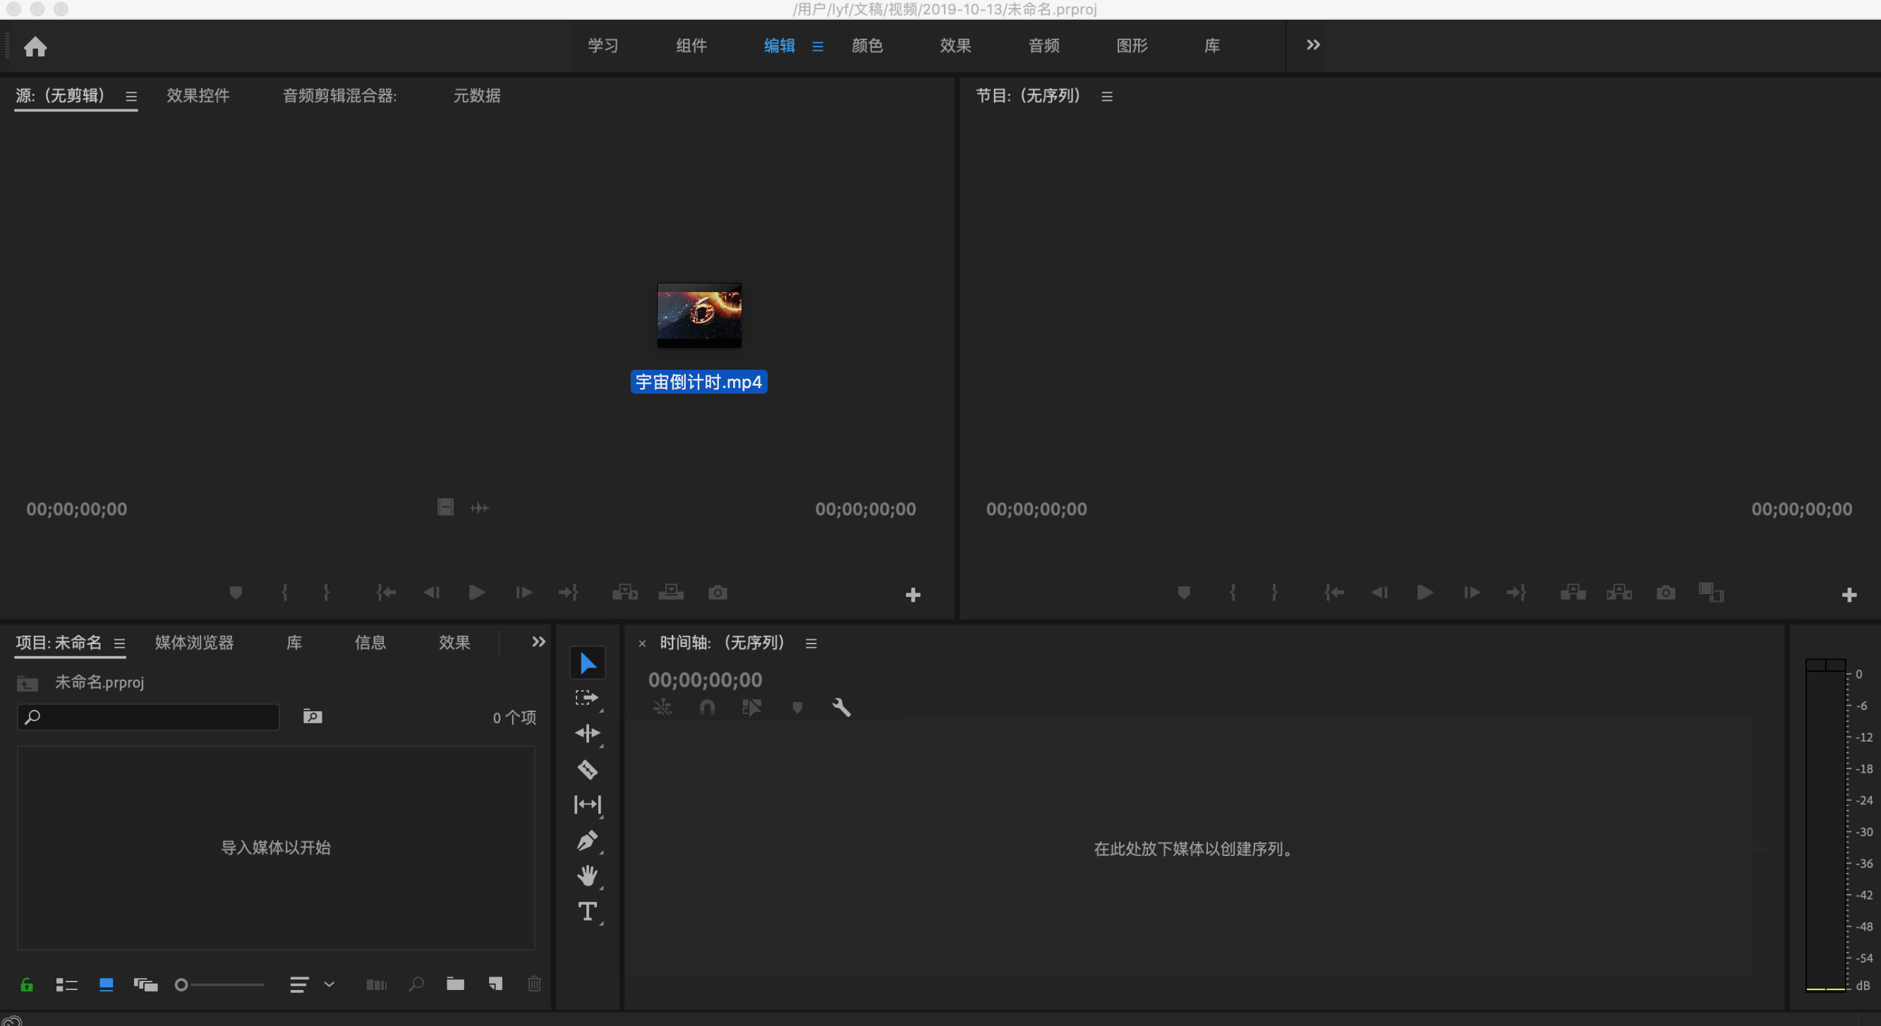Add a marker in the source monitor

pos(235,592)
